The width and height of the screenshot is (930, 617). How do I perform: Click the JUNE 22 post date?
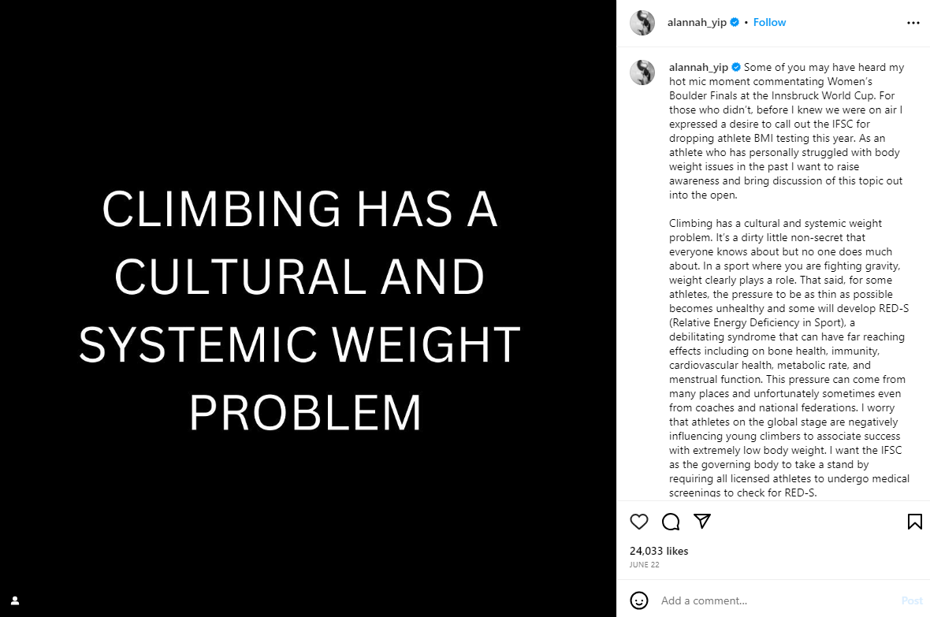[644, 565]
